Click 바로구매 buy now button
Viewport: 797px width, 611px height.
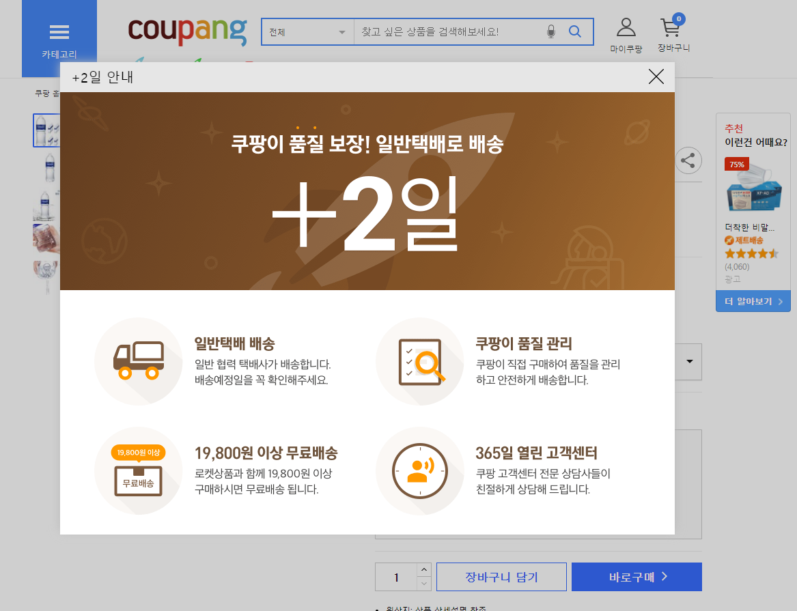coord(637,577)
